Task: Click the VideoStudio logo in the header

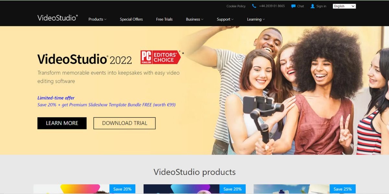Action: [58, 18]
